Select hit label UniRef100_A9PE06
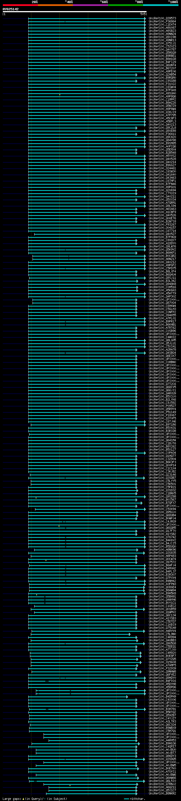The height and width of the screenshot is (801, 181). [162, 72]
